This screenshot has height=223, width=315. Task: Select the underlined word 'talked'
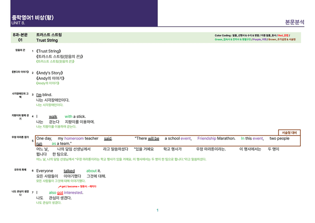click(x=69, y=171)
